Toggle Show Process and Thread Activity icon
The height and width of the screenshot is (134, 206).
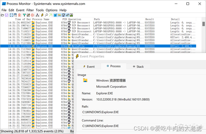pyautogui.click(x=67, y=15)
